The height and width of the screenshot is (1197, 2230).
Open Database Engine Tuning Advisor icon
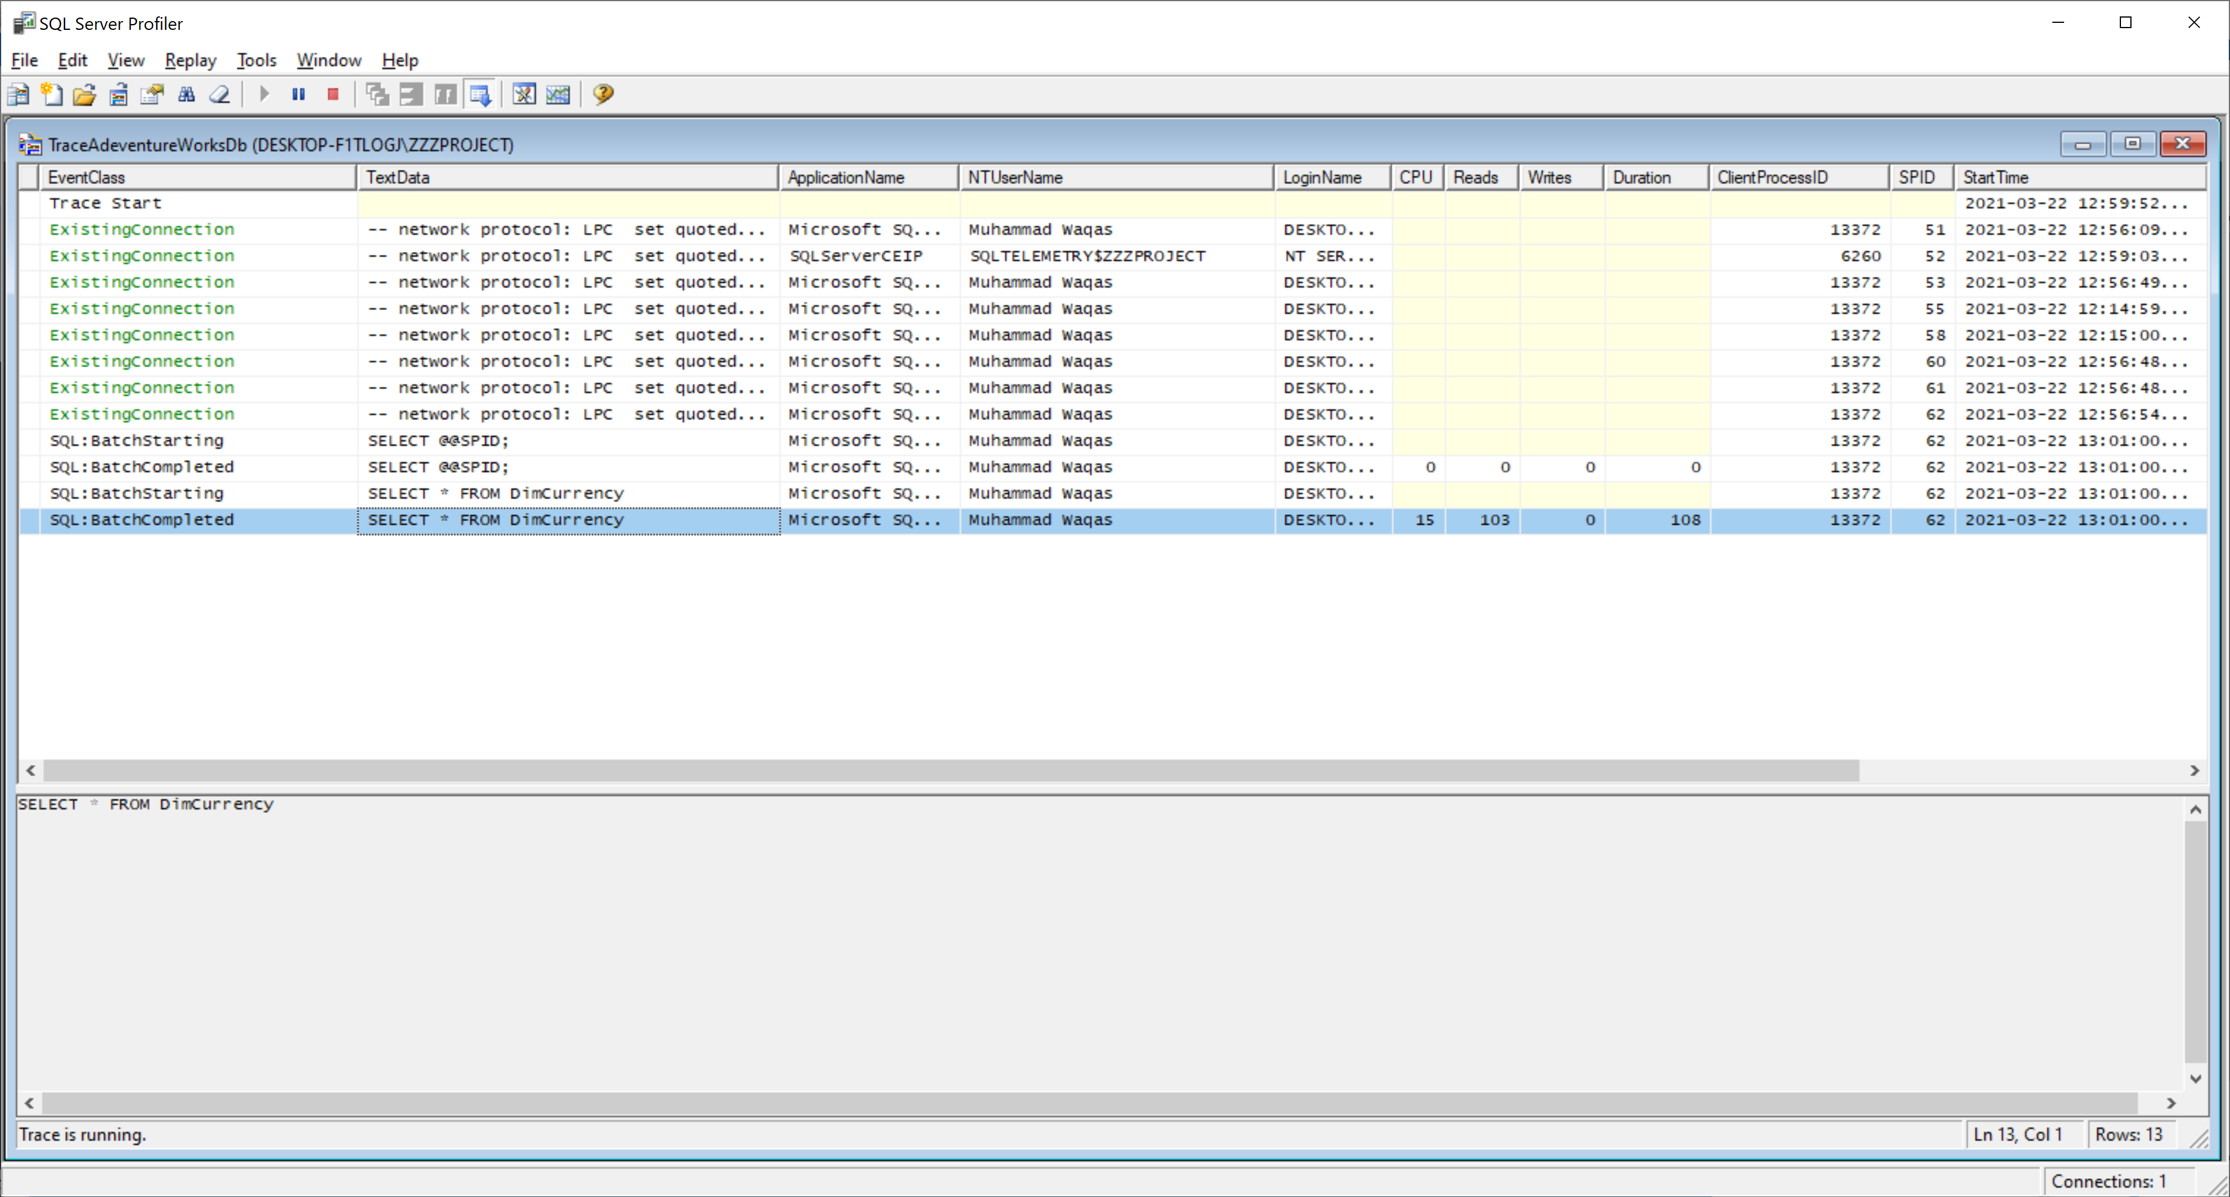coord(523,94)
